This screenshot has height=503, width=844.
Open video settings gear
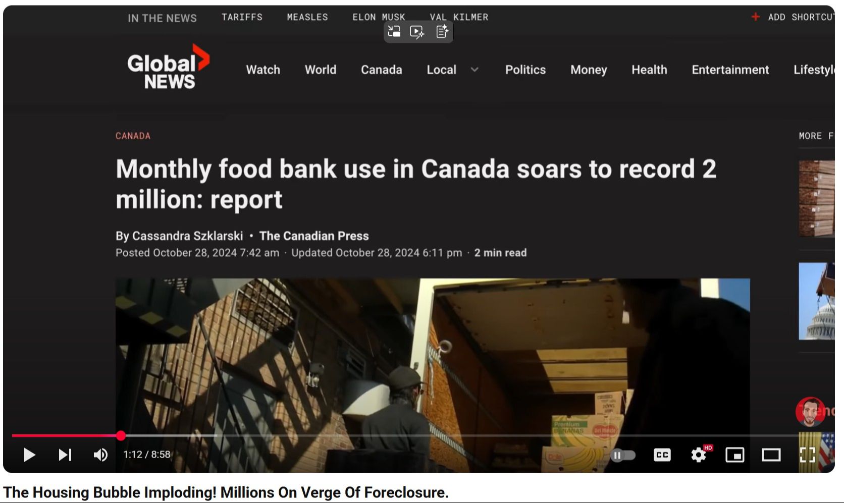(699, 455)
